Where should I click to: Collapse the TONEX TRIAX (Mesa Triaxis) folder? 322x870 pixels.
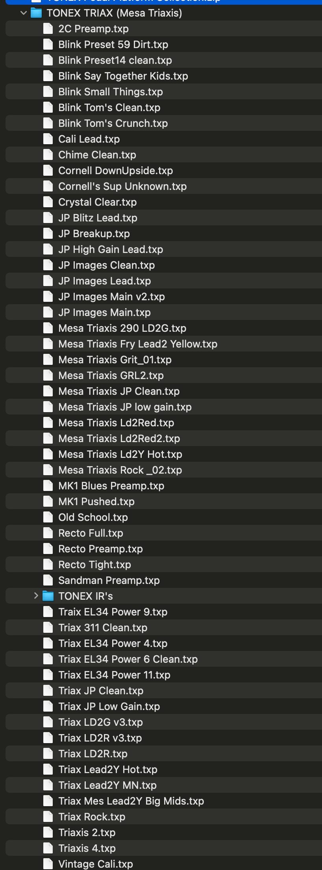24,13
